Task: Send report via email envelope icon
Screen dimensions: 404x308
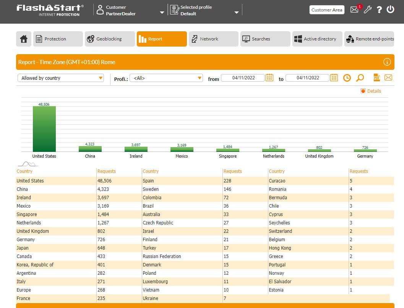Action: [388, 78]
